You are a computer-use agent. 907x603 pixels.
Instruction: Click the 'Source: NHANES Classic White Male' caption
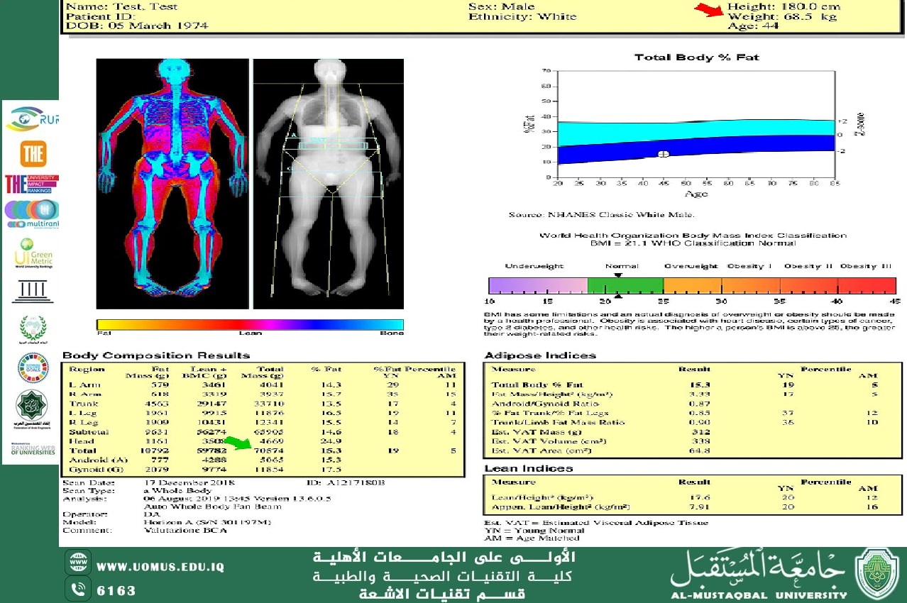point(602,215)
